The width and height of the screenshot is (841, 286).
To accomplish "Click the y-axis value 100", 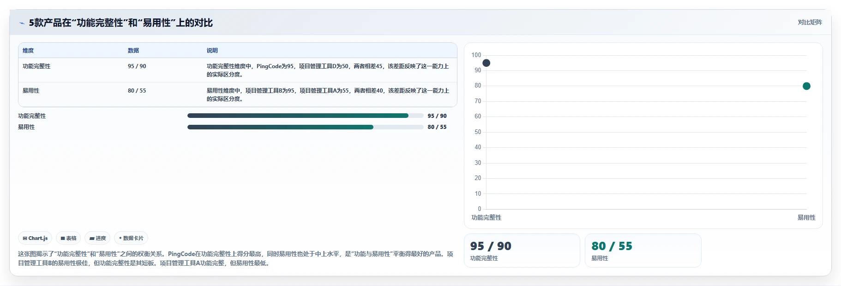I will (476, 55).
